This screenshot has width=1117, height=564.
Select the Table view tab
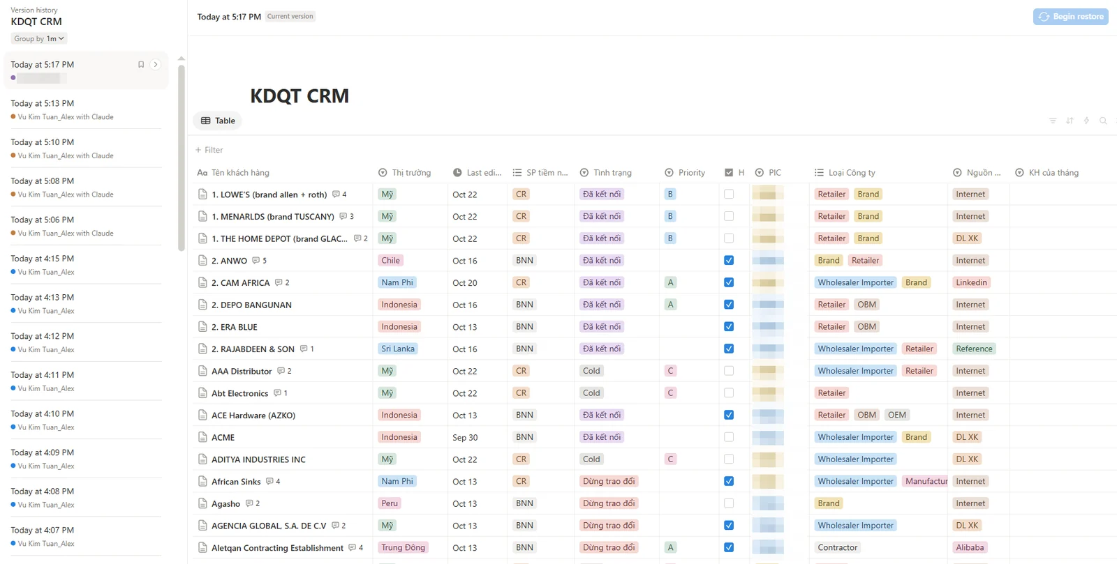(x=218, y=121)
